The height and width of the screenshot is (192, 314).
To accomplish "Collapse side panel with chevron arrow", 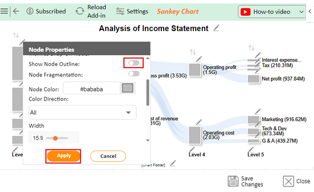I will [x=310, y=12].
